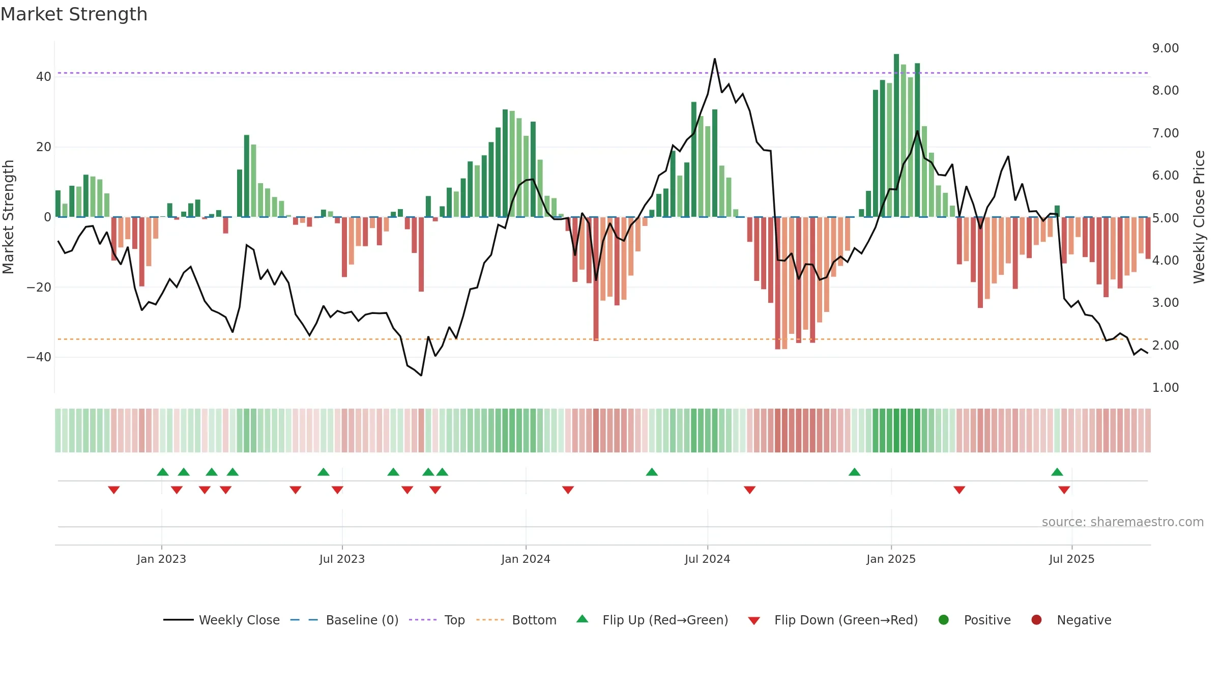Click the 5.00 price tick label
Image resolution: width=1221 pixels, height=687 pixels.
[1166, 218]
